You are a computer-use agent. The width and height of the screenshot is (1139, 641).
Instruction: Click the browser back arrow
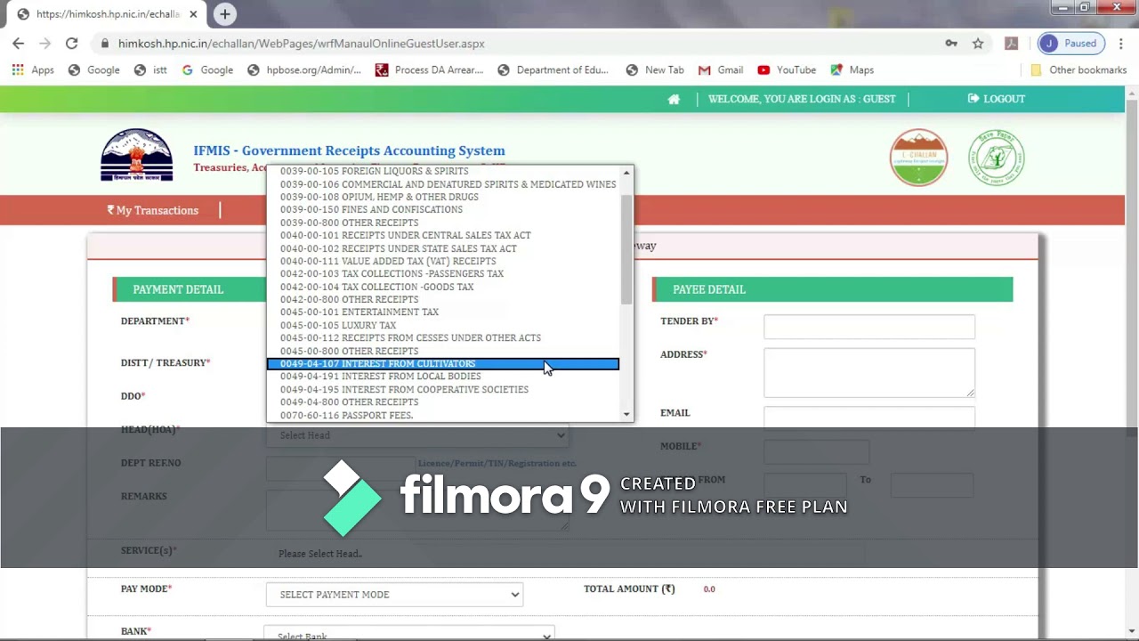(x=18, y=43)
